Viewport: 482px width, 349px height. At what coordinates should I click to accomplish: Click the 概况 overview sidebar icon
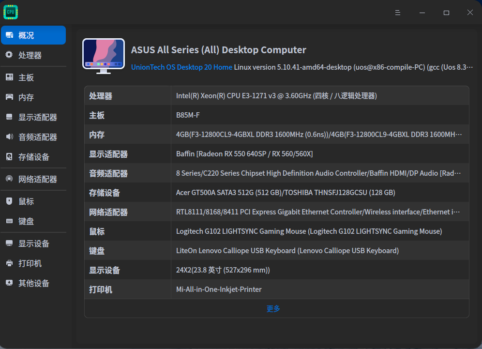[10, 35]
